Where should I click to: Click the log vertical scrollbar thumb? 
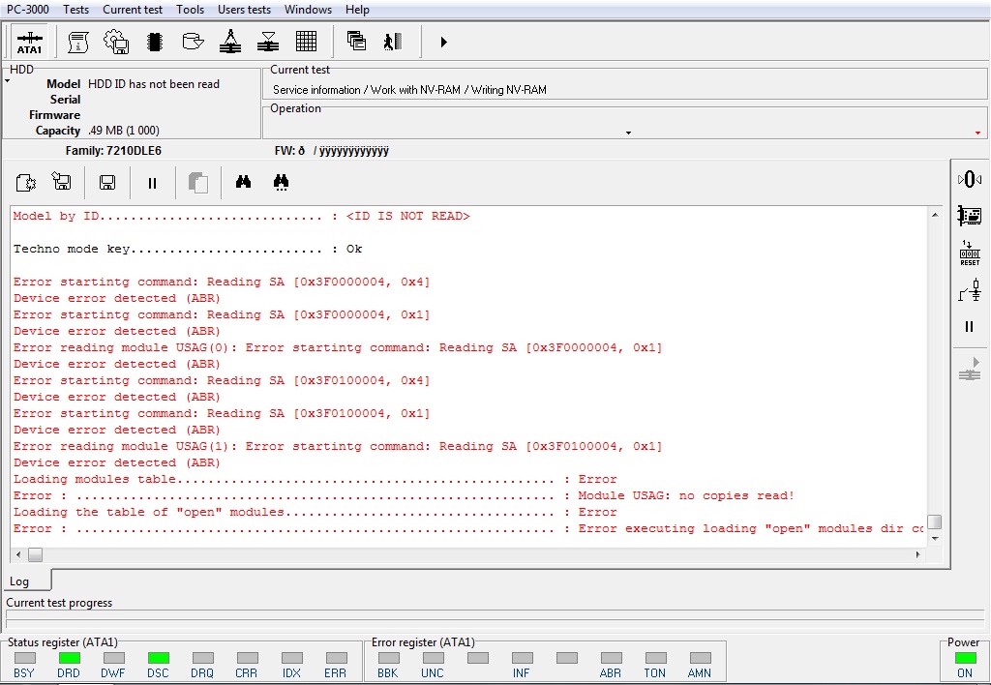point(935,521)
